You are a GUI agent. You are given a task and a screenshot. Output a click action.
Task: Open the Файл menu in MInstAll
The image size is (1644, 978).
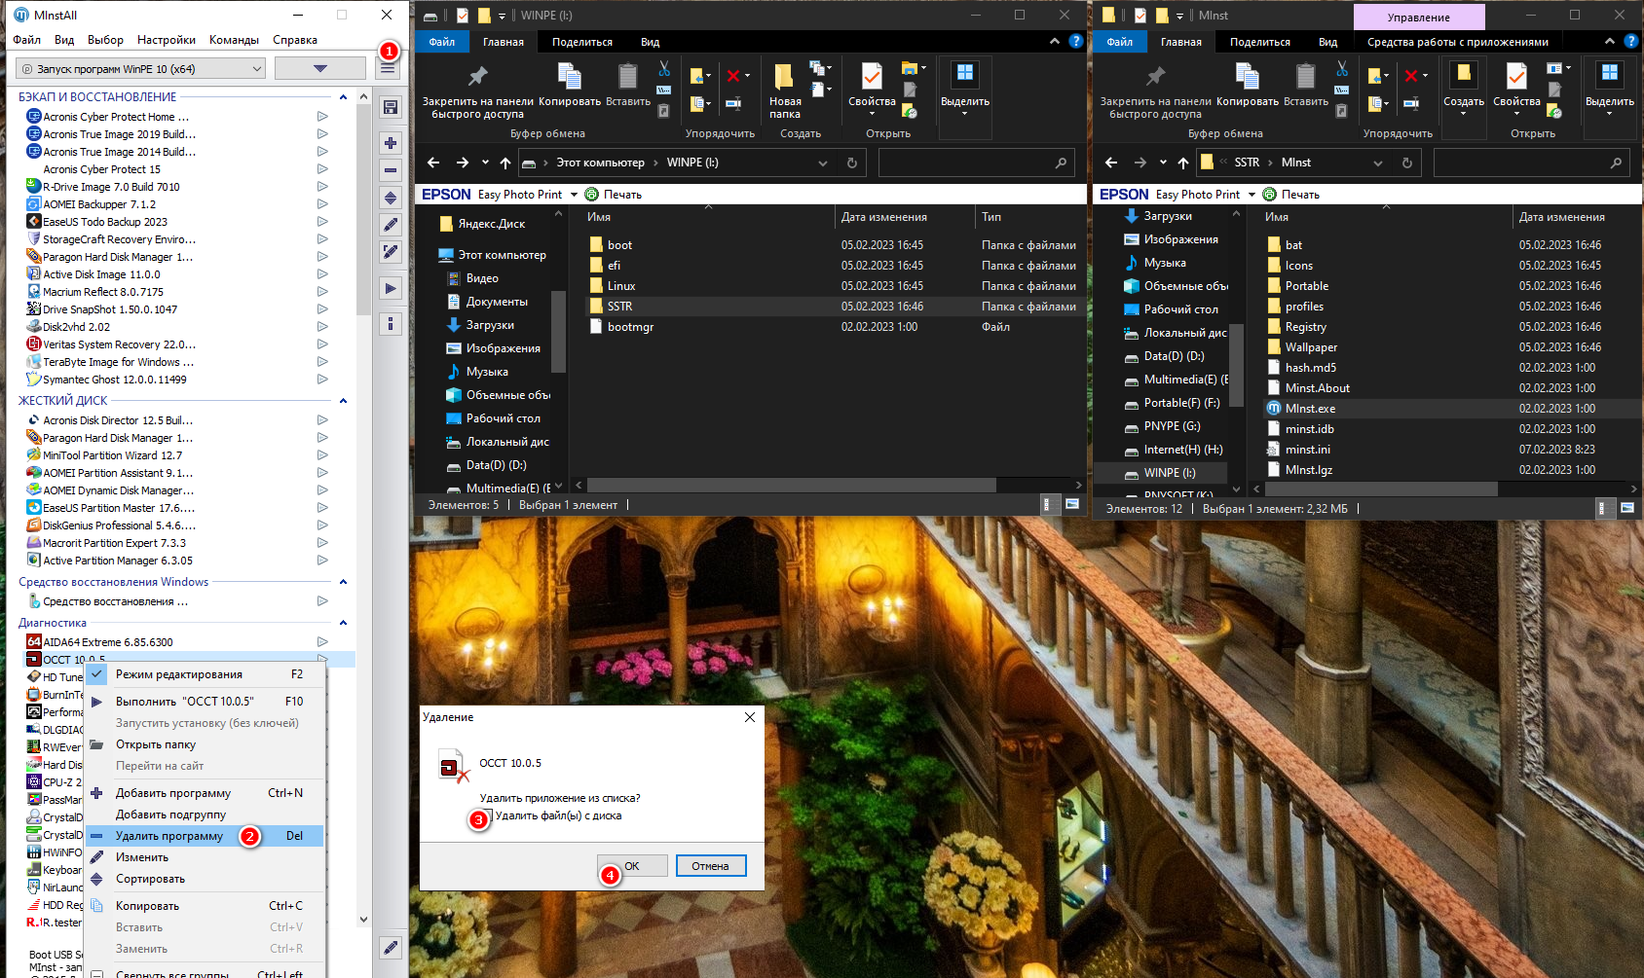click(27, 40)
